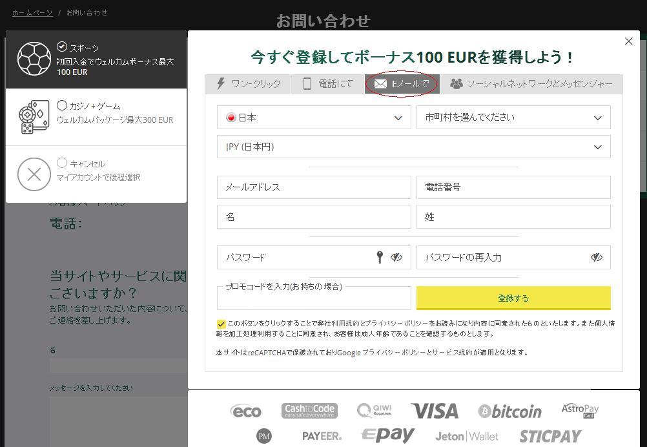647x447 pixels.
Task: Click the メッセージ textarea on background page
Action: (x=118, y=422)
